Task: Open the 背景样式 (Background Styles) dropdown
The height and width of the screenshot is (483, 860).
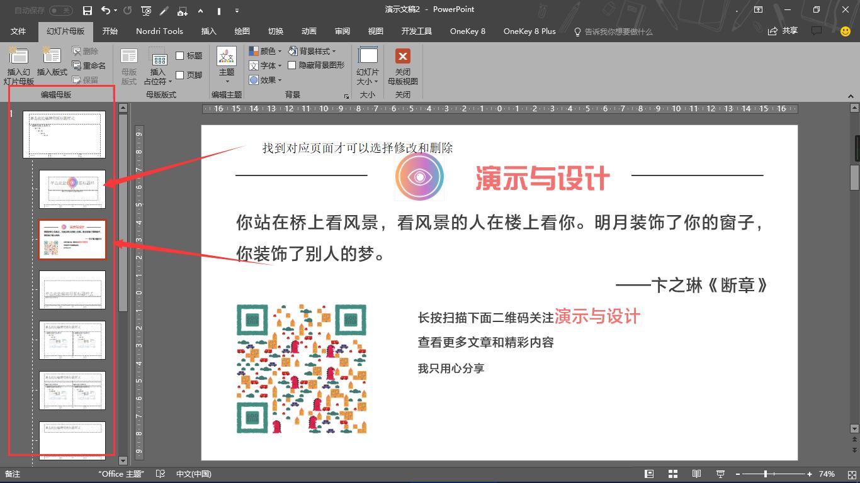Action: (x=315, y=51)
